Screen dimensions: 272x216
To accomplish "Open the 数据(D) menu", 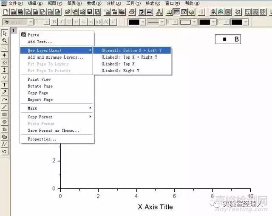I will point(94,3).
